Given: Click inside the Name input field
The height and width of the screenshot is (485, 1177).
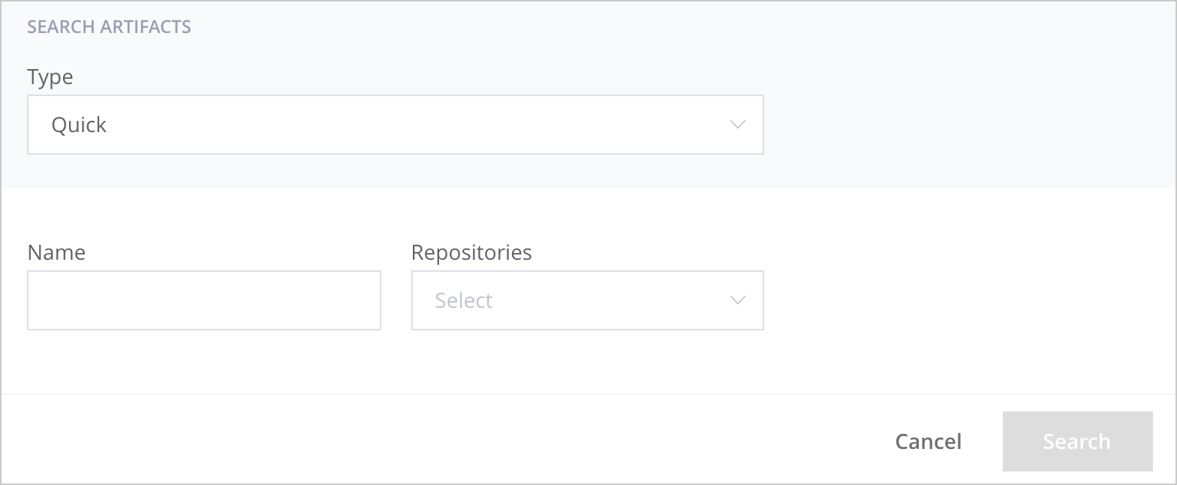Looking at the screenshot, I should 203,300.
